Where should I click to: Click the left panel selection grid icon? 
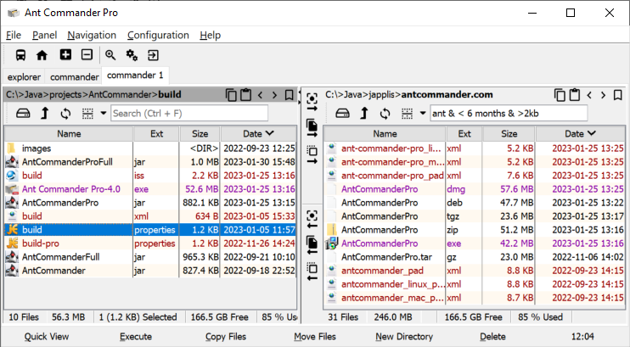point(87,114)
